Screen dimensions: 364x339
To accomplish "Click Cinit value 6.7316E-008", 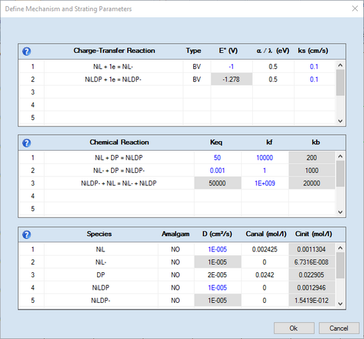I will (312, 262).
